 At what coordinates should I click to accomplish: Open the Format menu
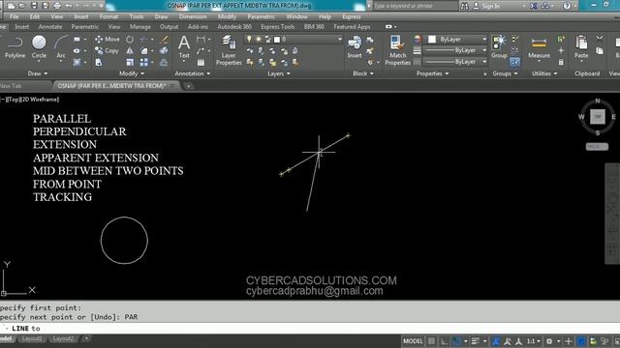click(x=108, y=16)
